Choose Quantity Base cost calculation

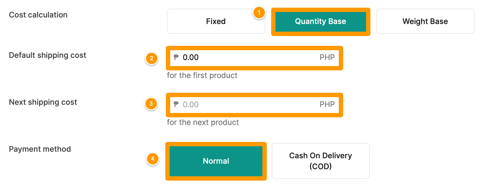point(321,22)
